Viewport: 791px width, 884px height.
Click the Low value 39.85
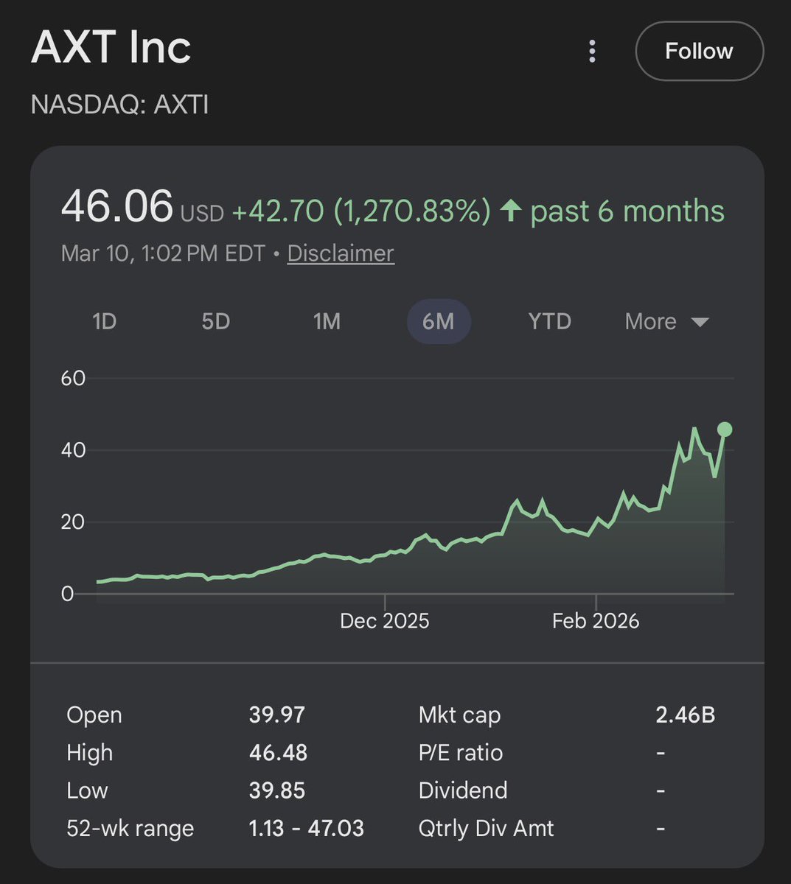point(277,790)
